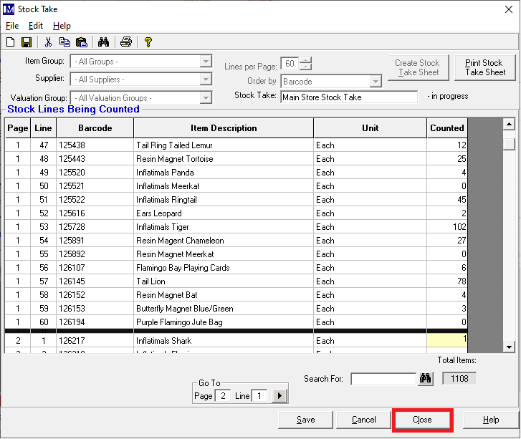The height and width of the screenshot is (439, 521).
Task: Click the New document toolbar icon
Action: point(10,42)
